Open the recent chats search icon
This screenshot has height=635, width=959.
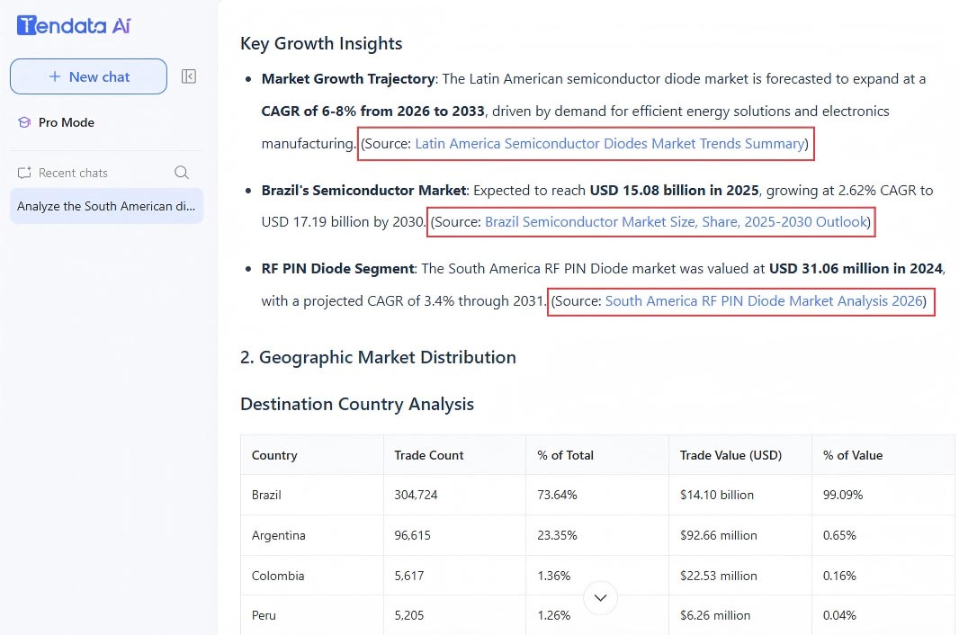point(182,173)
